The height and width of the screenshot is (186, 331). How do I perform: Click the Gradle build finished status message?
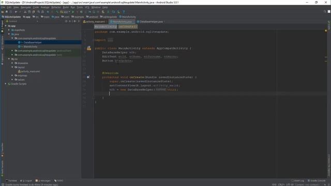[32, 184]
